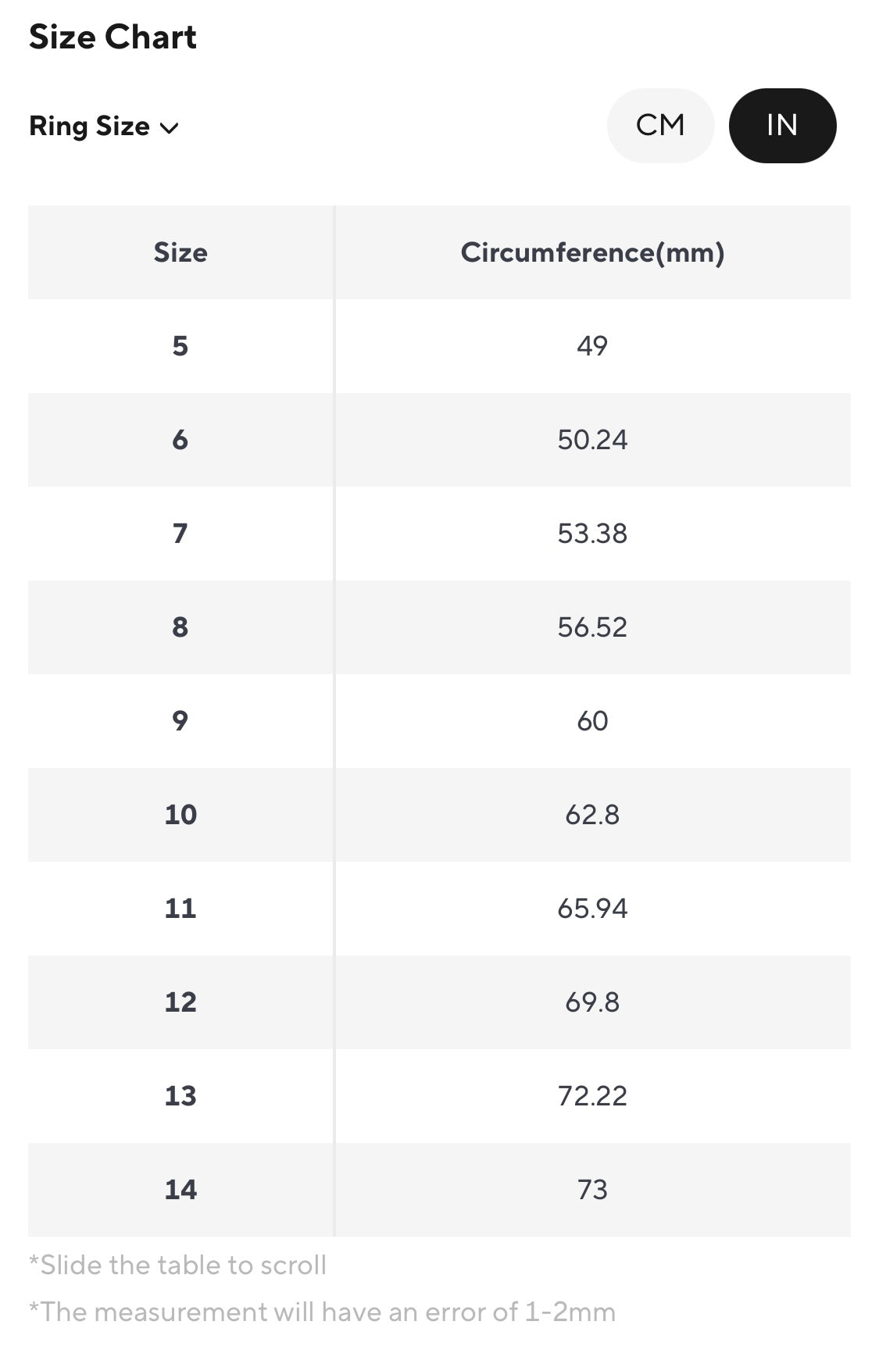Click the 65.94 circumference value

592,909
